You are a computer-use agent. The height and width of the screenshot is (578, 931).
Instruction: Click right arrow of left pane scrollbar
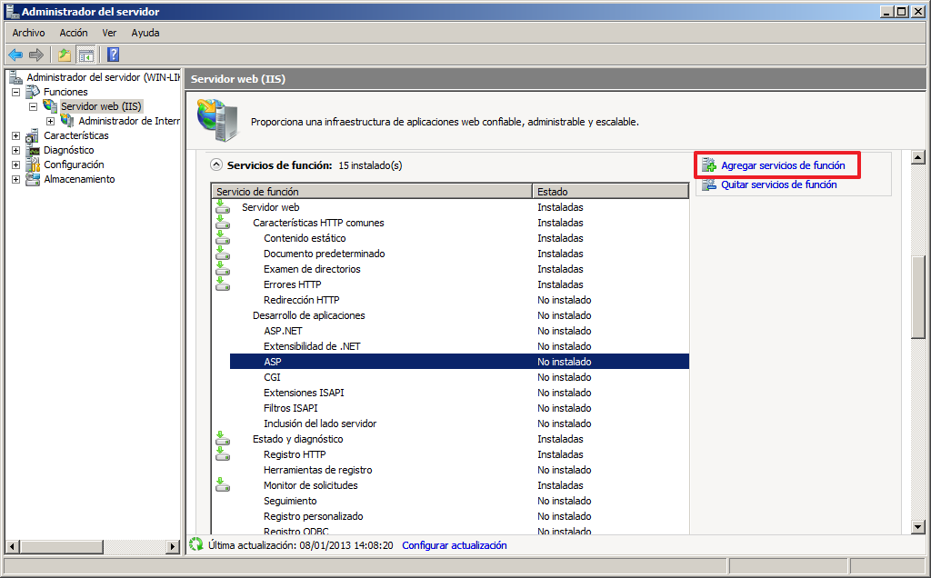point(173,546)
